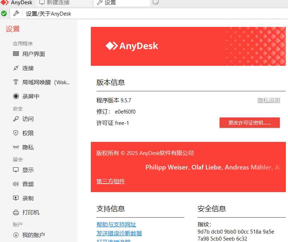Click the Settings/About AnyDesk address field
The width and height of the screenshot is (288, 242).
(142, 14)
